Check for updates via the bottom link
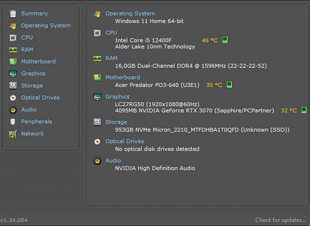This screenshot has width=310, height=226. click(x=280, y=220)
